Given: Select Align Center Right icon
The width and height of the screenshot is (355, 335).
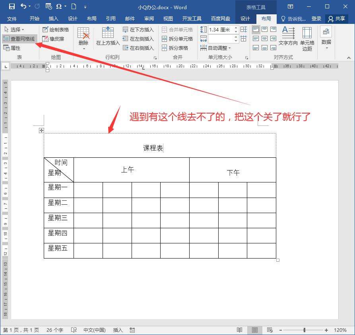Looking at the screenshot, I should click(x=273, y=38).
